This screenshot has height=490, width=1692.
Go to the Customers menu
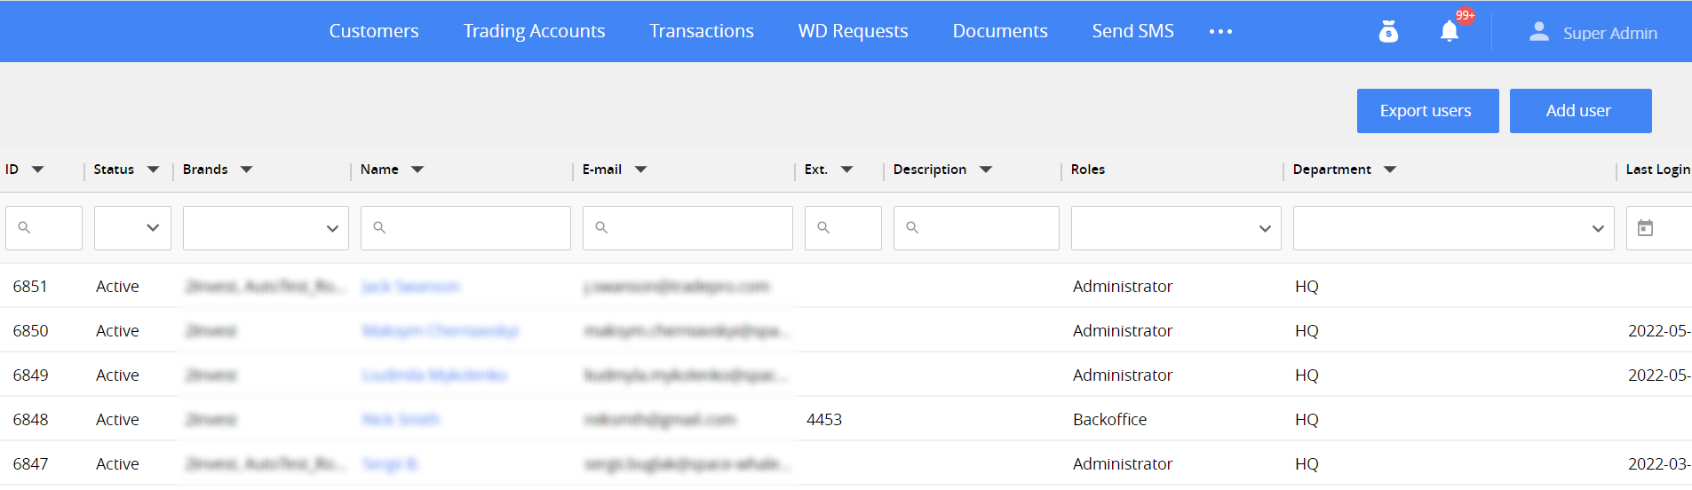click(374, 31)
